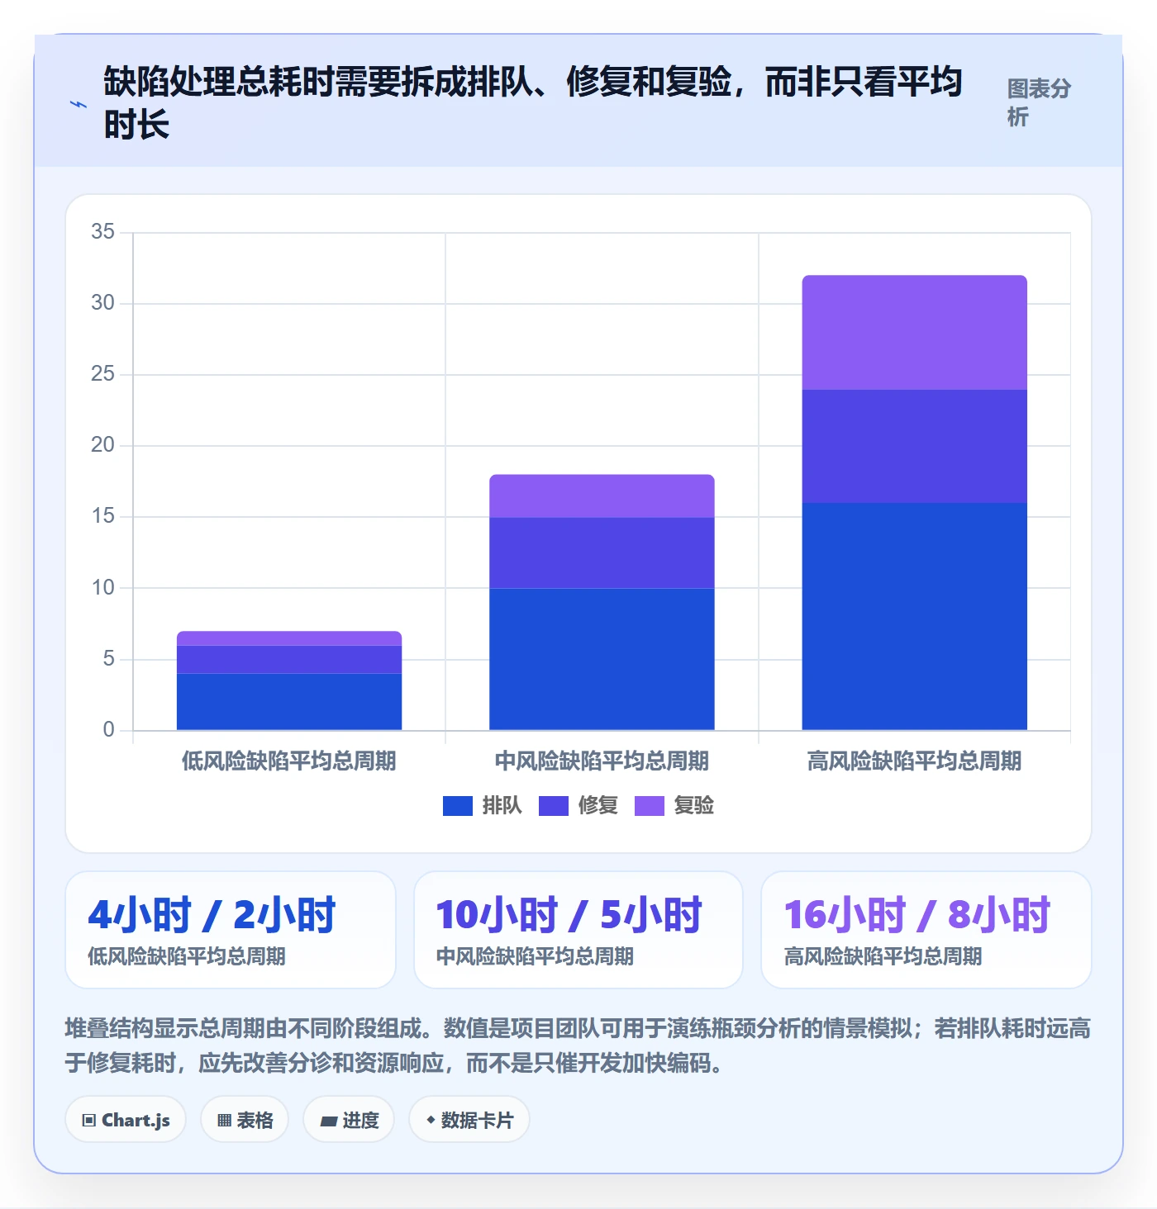The height and width of the screenshot is (1209, 1157).
Task: Click the 高风险缺陷平均总周期 x-axis label under the chart
Action: point(914,761)
